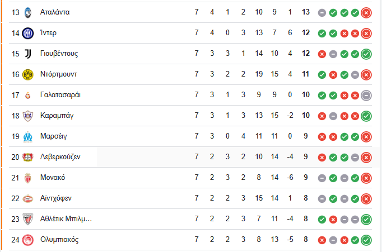Image resolution: width=382 pixels, height=252 pixels.
Task: Open the Αταλάντα team link
Action: coord(55,12)
